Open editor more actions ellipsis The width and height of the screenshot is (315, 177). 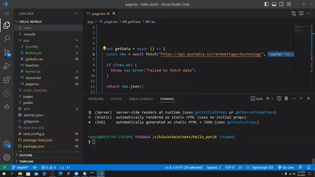click(x=309, y=13)
